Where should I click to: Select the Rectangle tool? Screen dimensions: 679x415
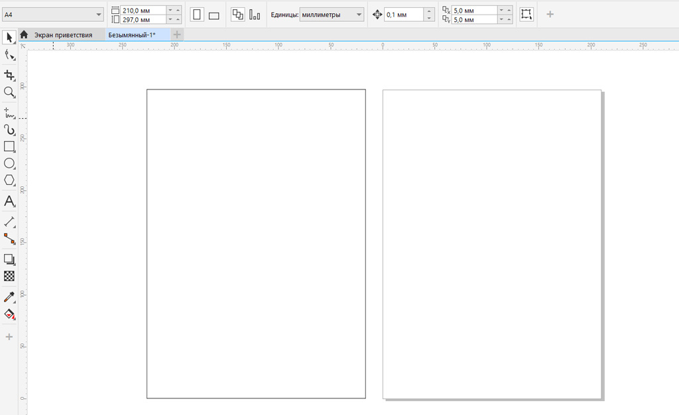click(9, 147)
